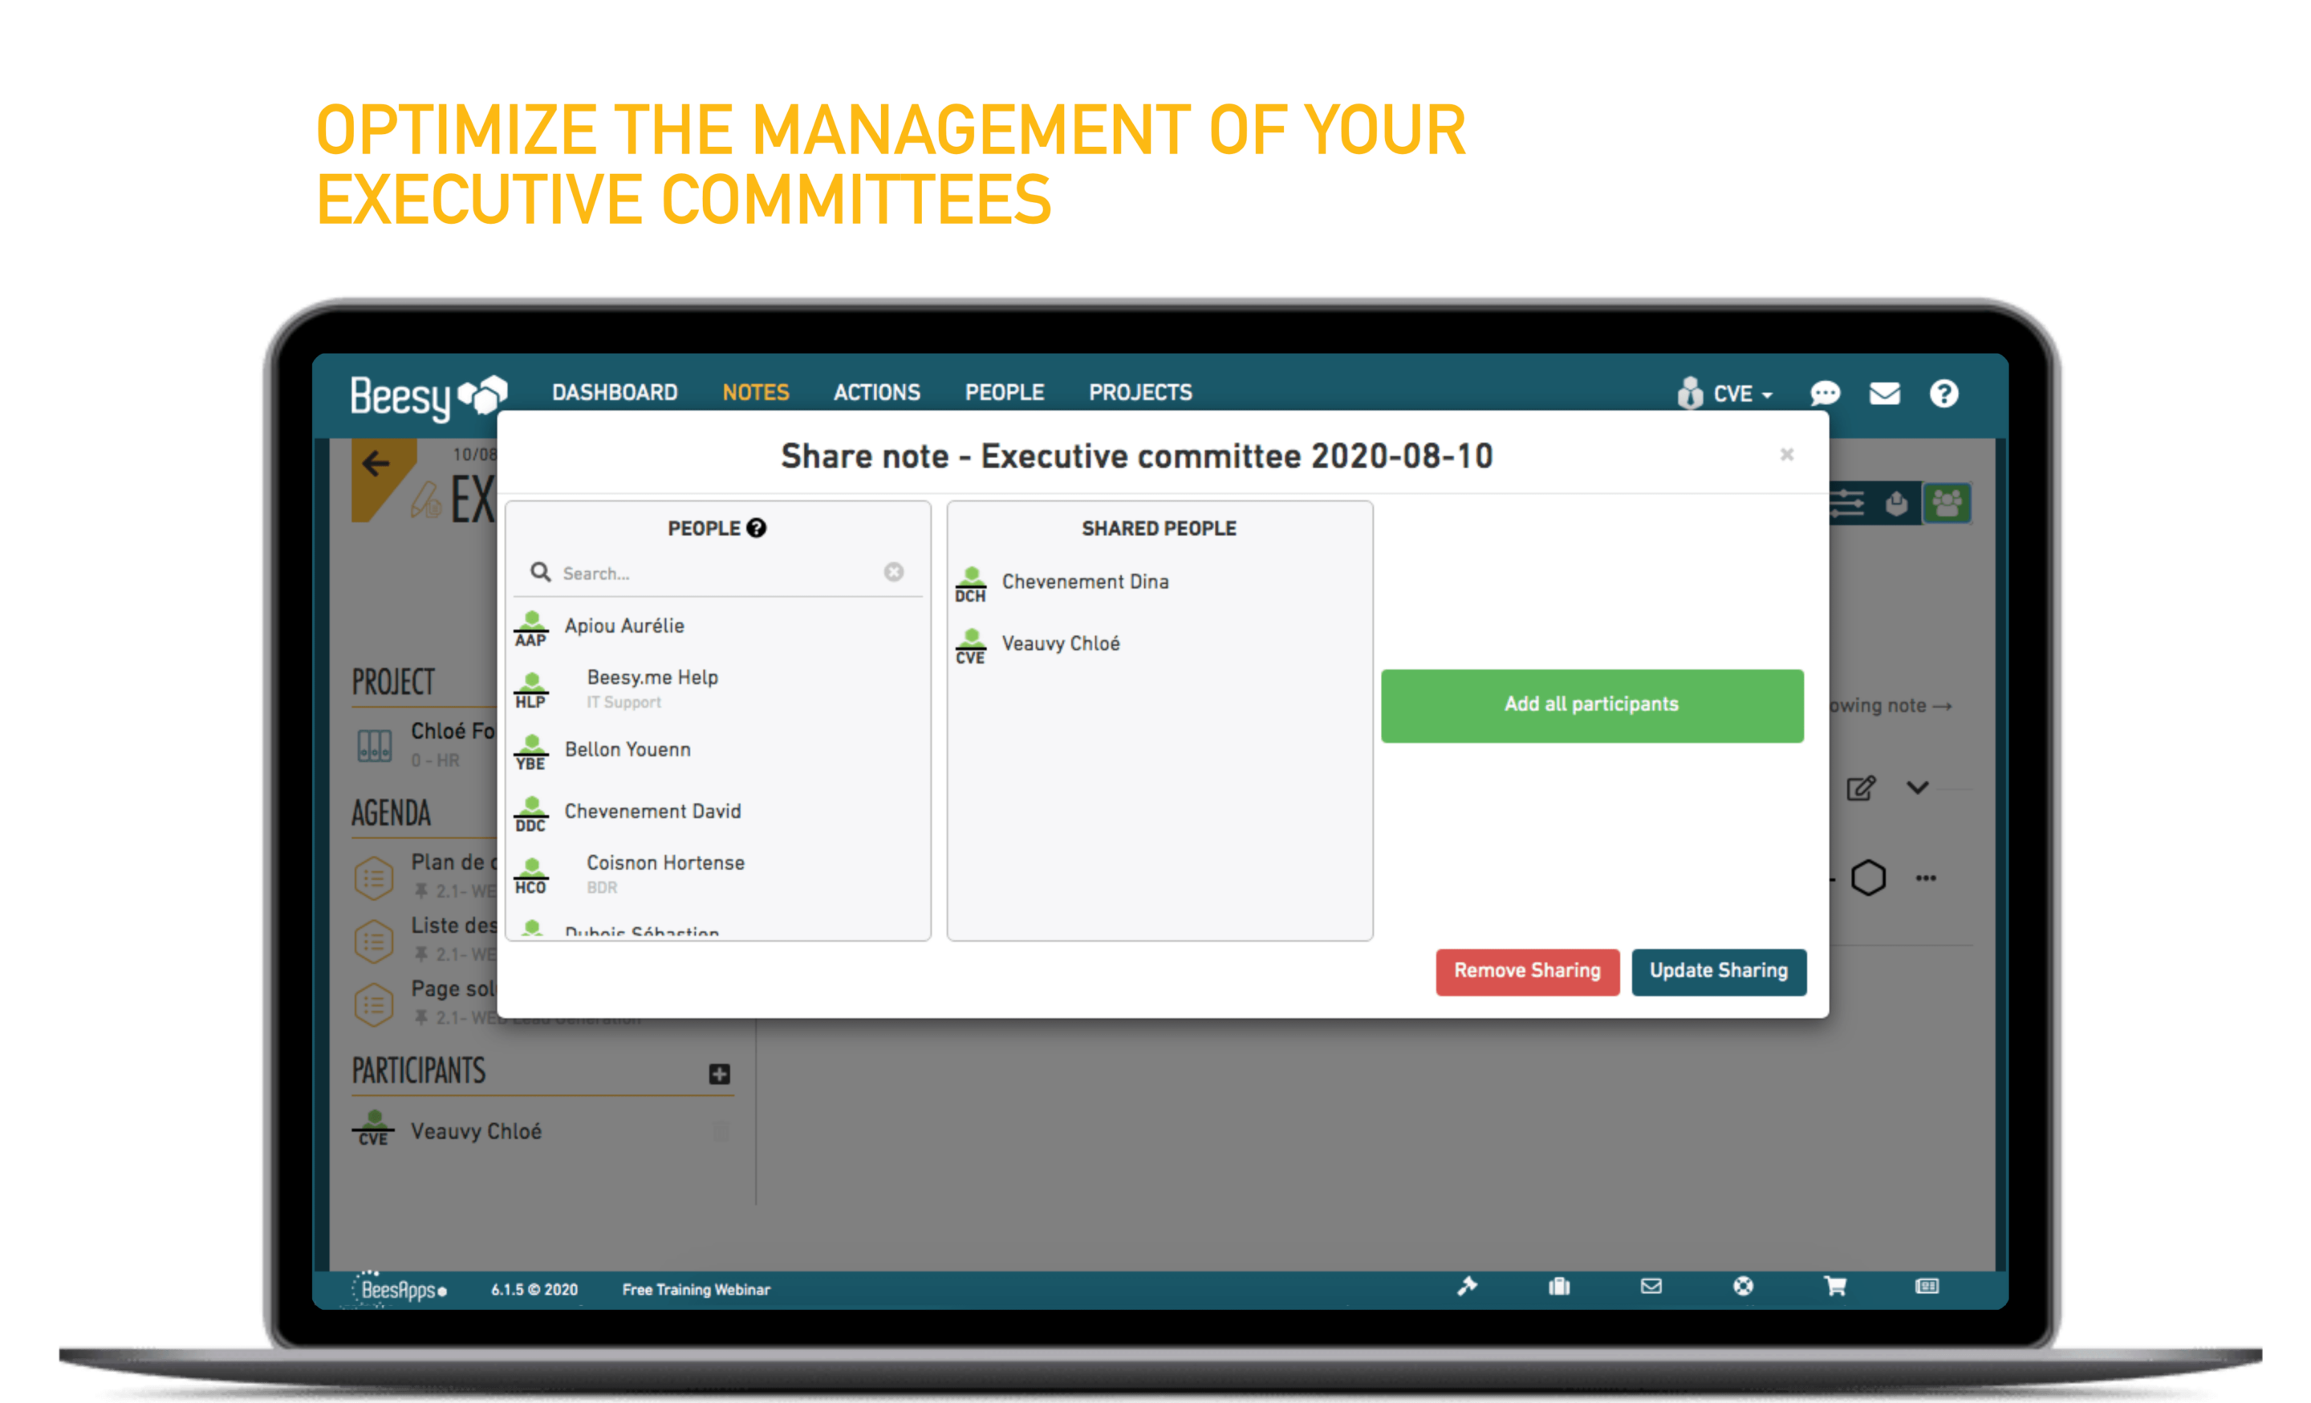Image resolution: width=2311 pixels, height=1403 pixels.
Task: Click Update Sharing button
Action: tap(1718, 971)
